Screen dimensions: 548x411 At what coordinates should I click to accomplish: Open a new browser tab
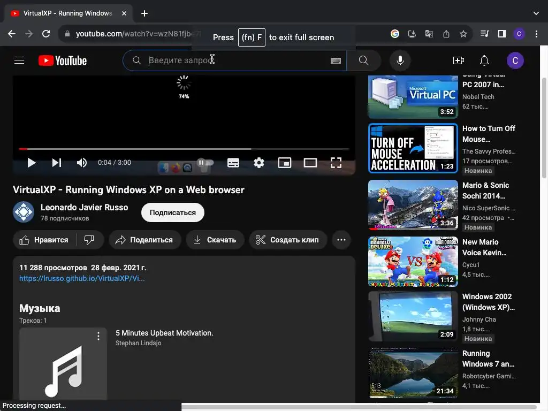click(x=144, y=13)
